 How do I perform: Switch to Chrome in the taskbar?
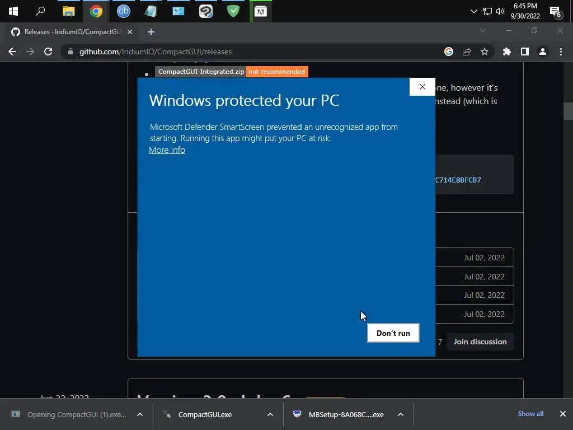coord(96,11)
